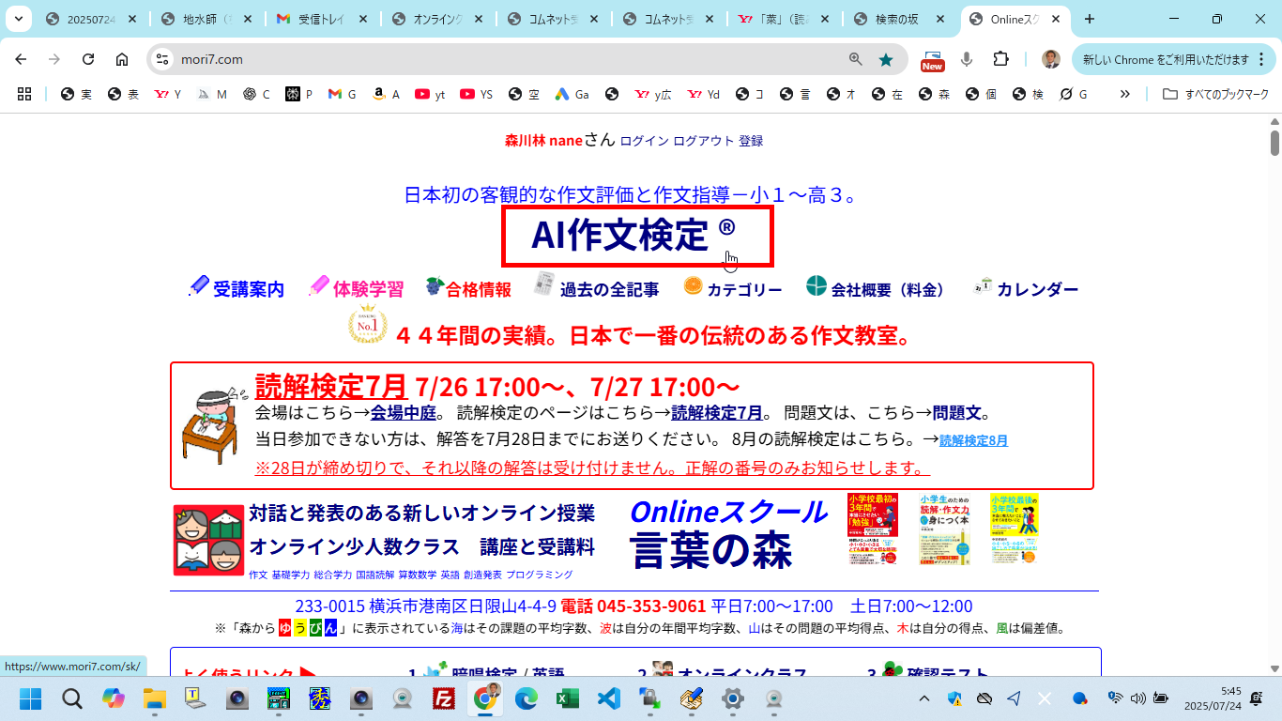Screen dimensions: 1282x721
Task: Click the Onlineスクール 言葉の森 logo
Action: [727, 532]
